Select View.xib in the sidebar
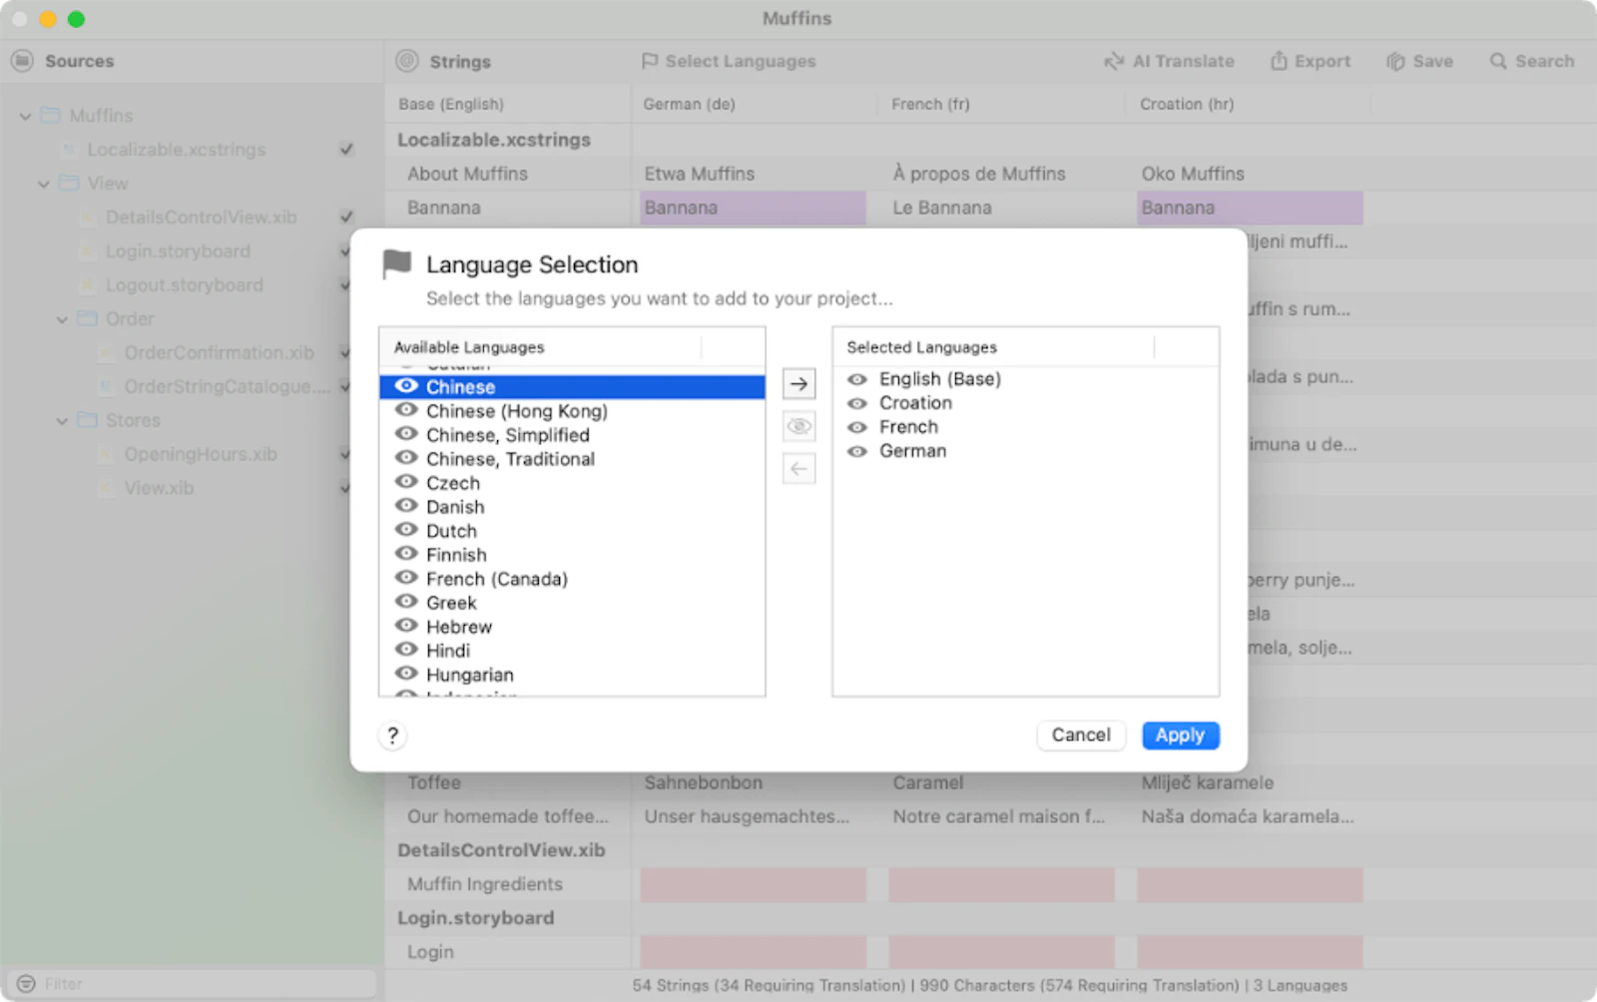 pos(159,488)
